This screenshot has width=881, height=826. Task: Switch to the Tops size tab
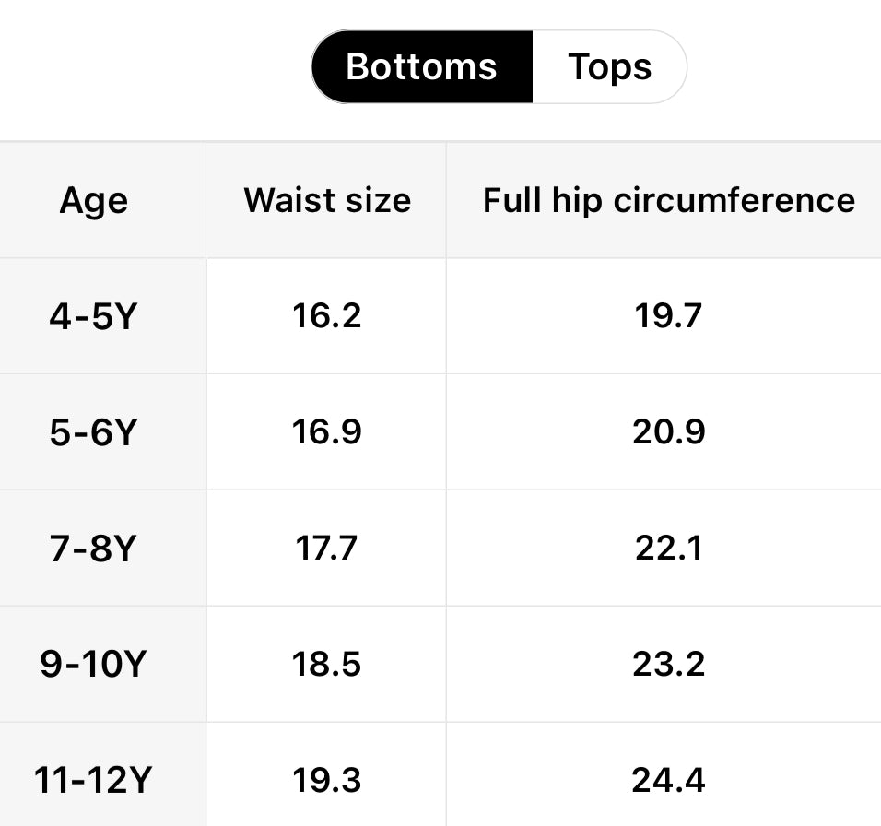click(x=609, y=67)
